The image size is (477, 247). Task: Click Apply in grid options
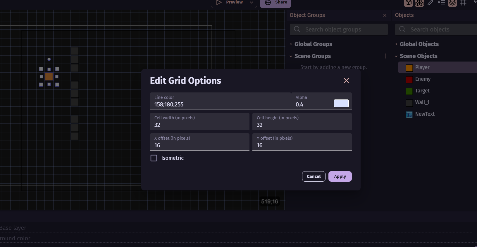(x=340, y=176)
